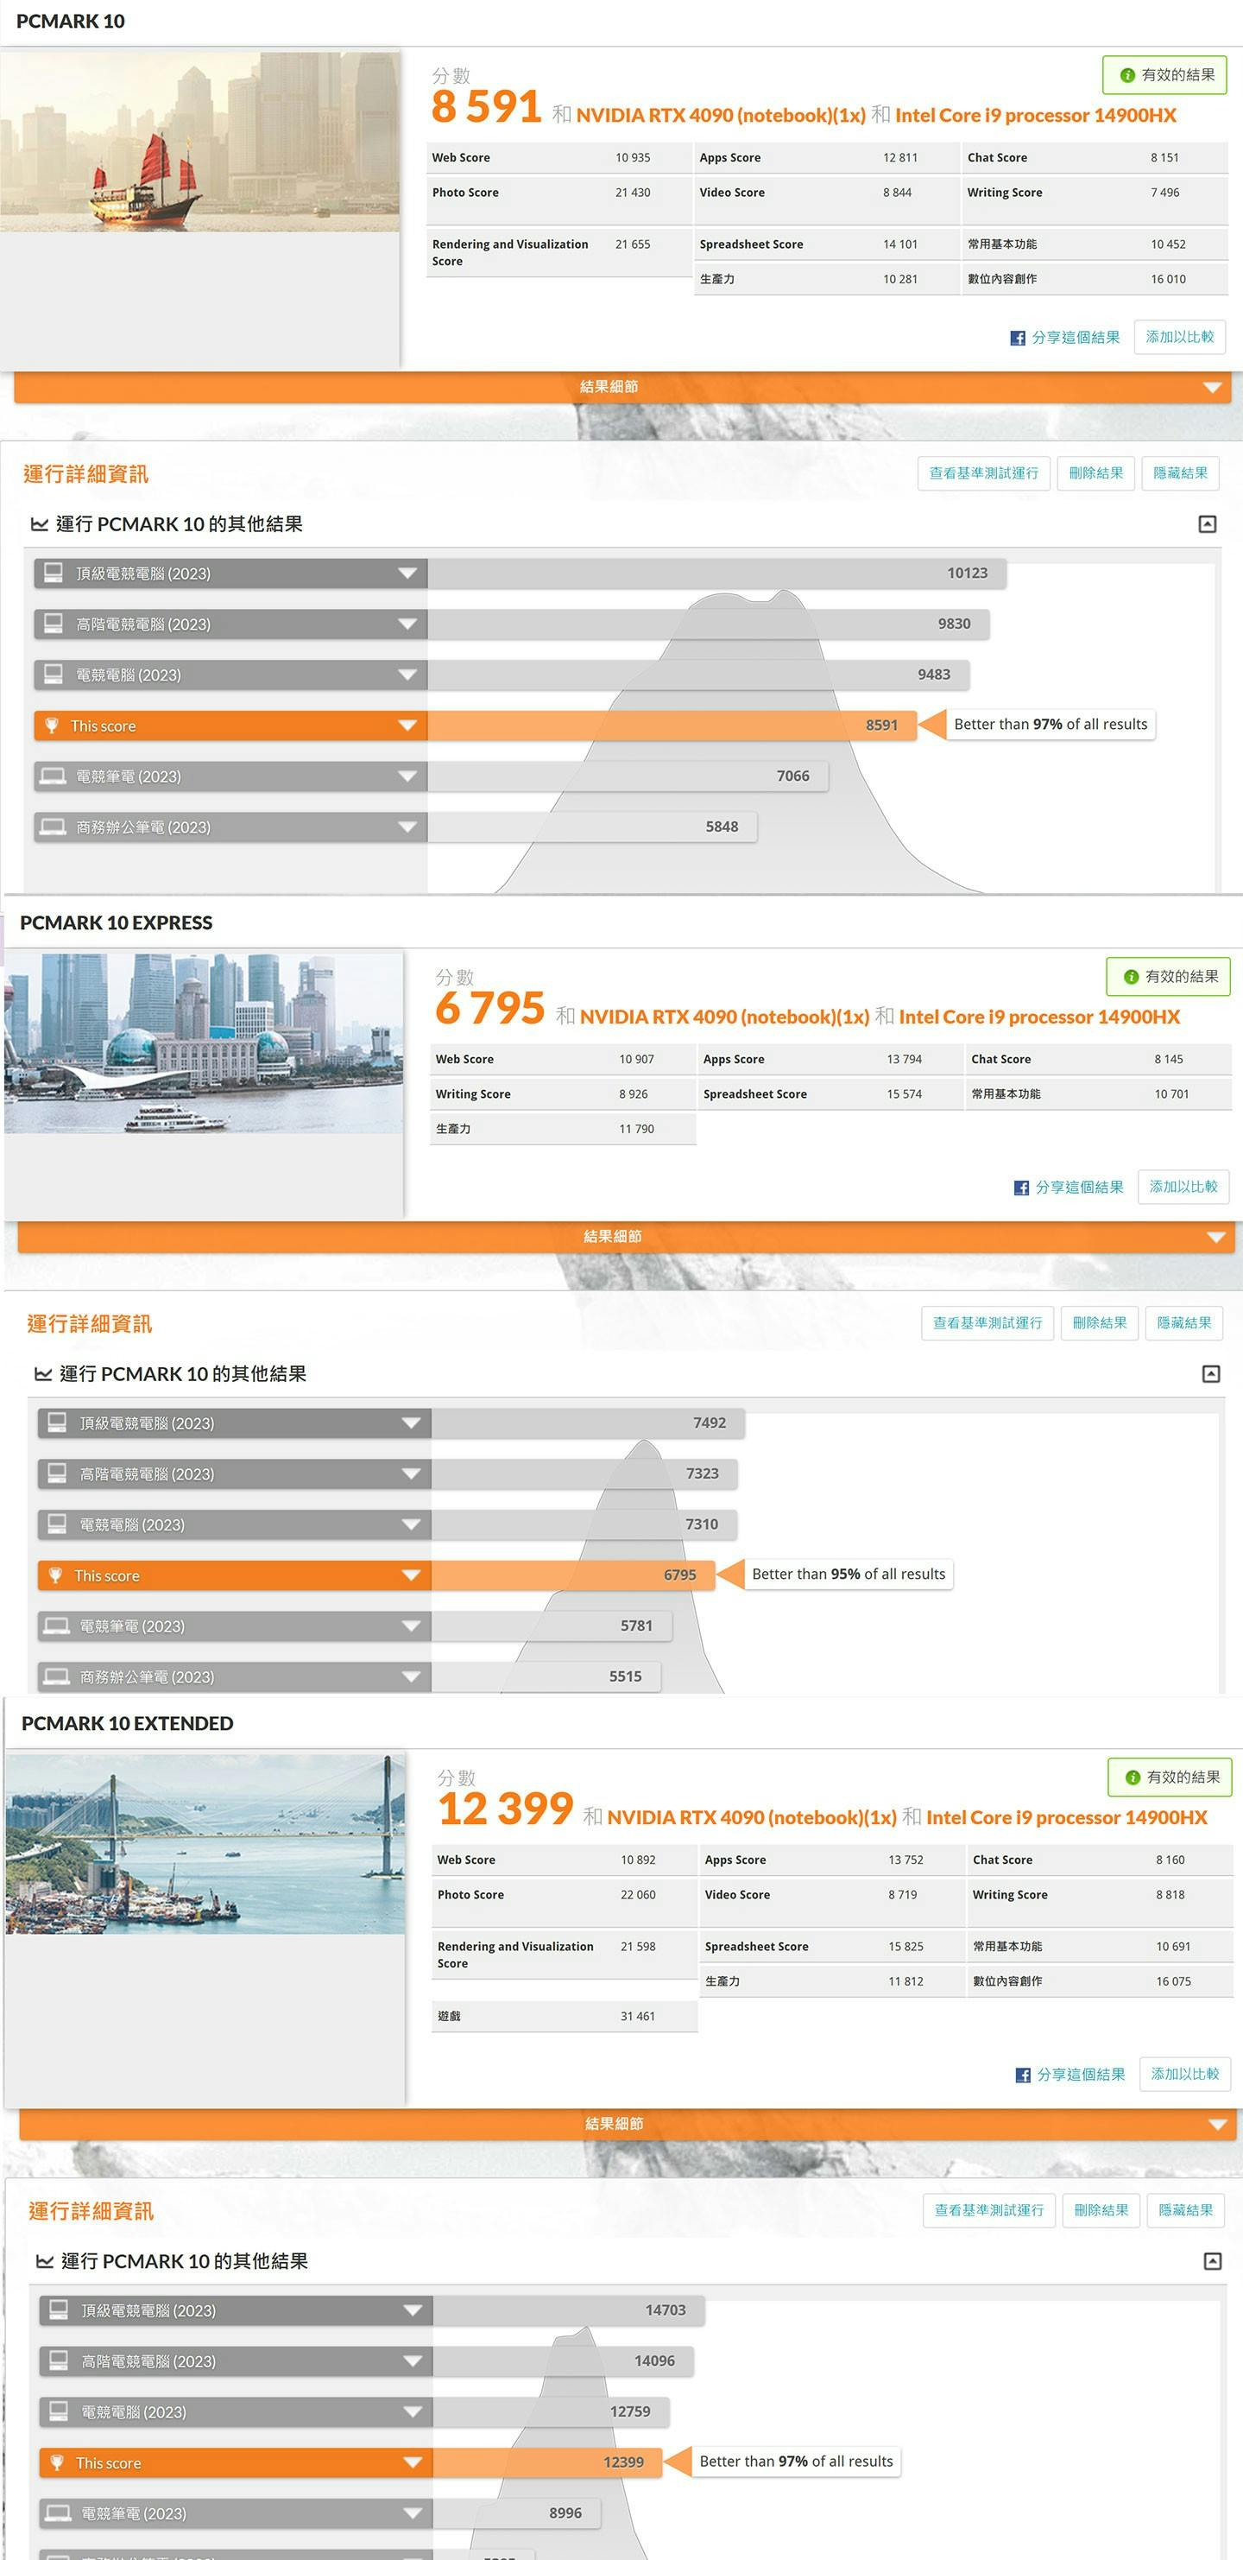Image resolution: width=1243 pixels, height=2560 pixels.
Task: Click green info icon on 6 795 valid-result badge
Action: (1131, 977)
